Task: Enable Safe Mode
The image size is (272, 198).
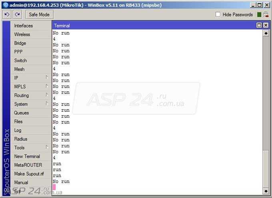Action: pyautogui.click(x=39, y=14)
